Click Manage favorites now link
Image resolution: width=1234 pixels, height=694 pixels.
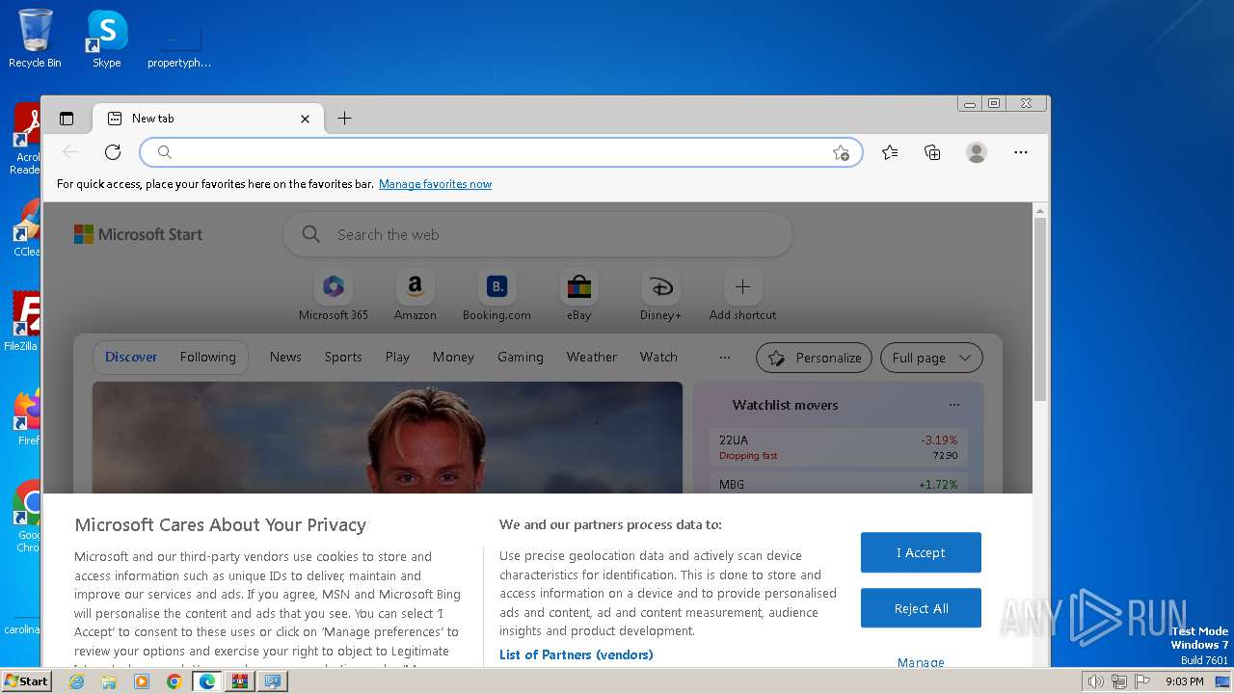pos(435,184)
